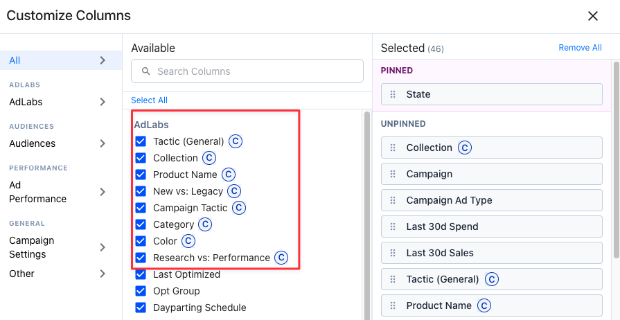Expand Campaign Settings with its chevron
Viewport: 620px width, 320px height.
[103, 247]
